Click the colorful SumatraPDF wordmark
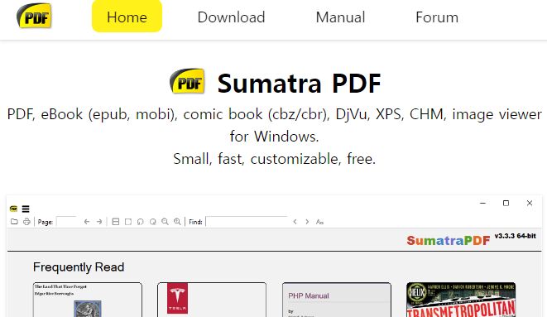 coord(449,240)
